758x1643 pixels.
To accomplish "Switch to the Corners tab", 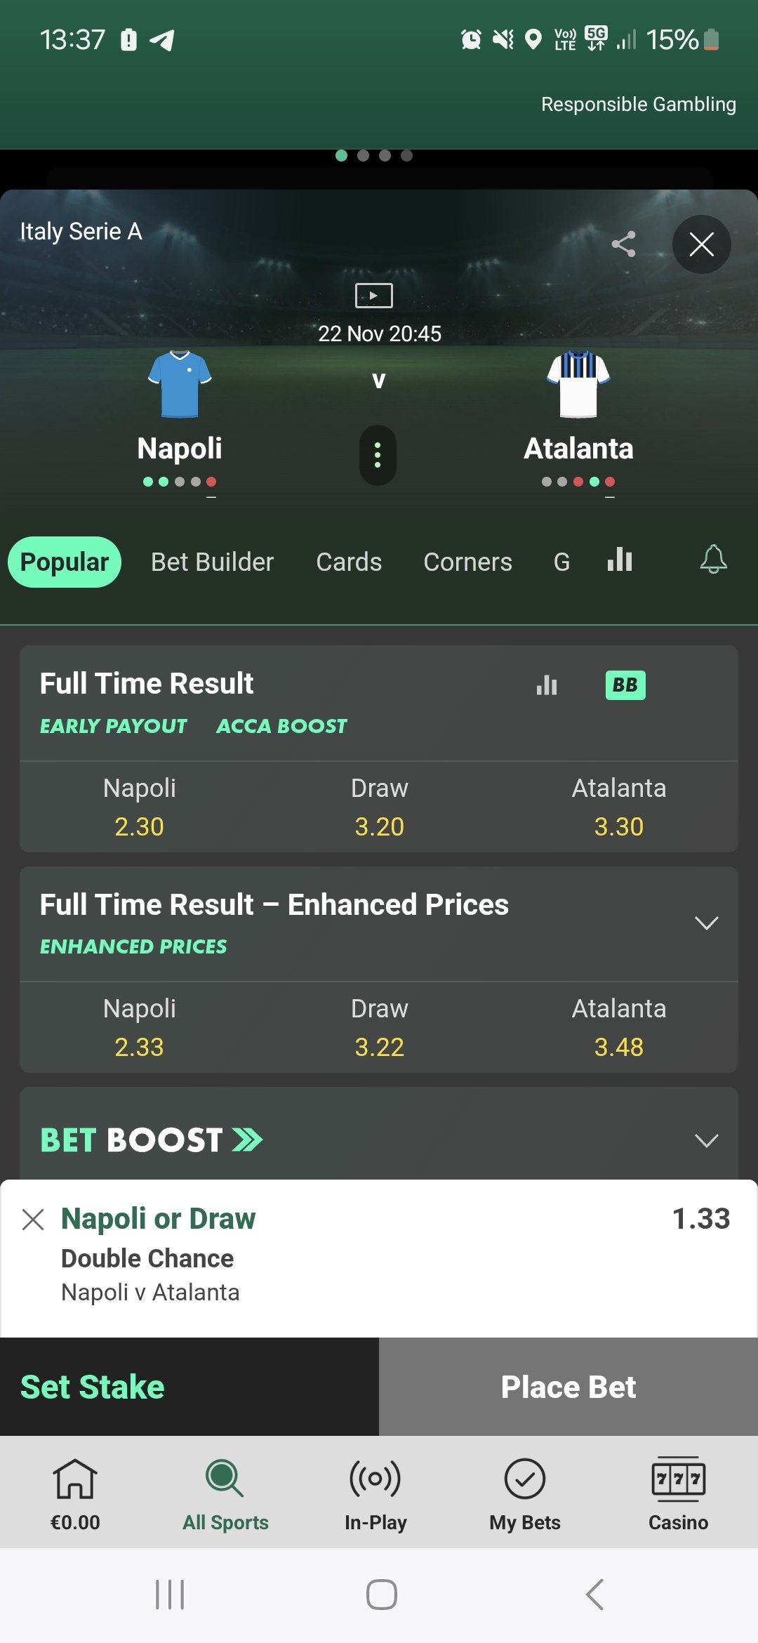I will pyautogui.click(x=467, y=562).
